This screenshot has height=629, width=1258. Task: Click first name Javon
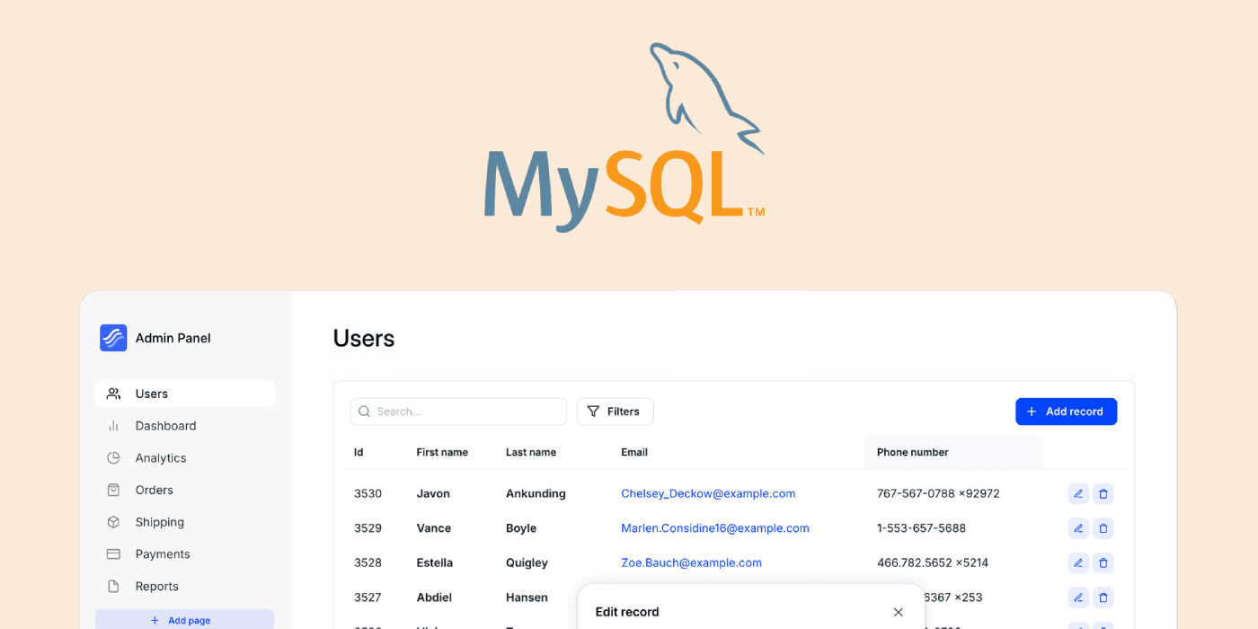click(x=433, y=493)
